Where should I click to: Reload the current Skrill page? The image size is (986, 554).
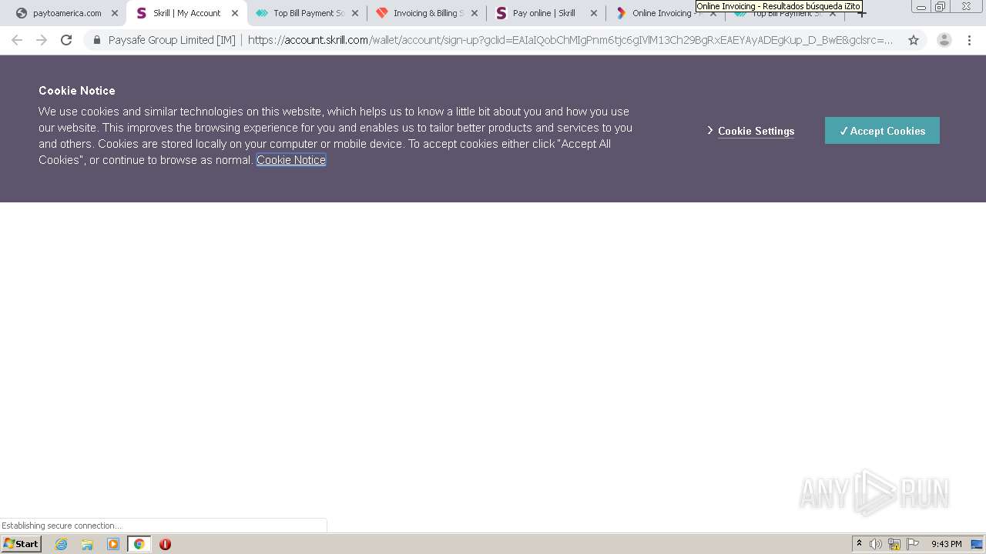(x=66, y=40)
